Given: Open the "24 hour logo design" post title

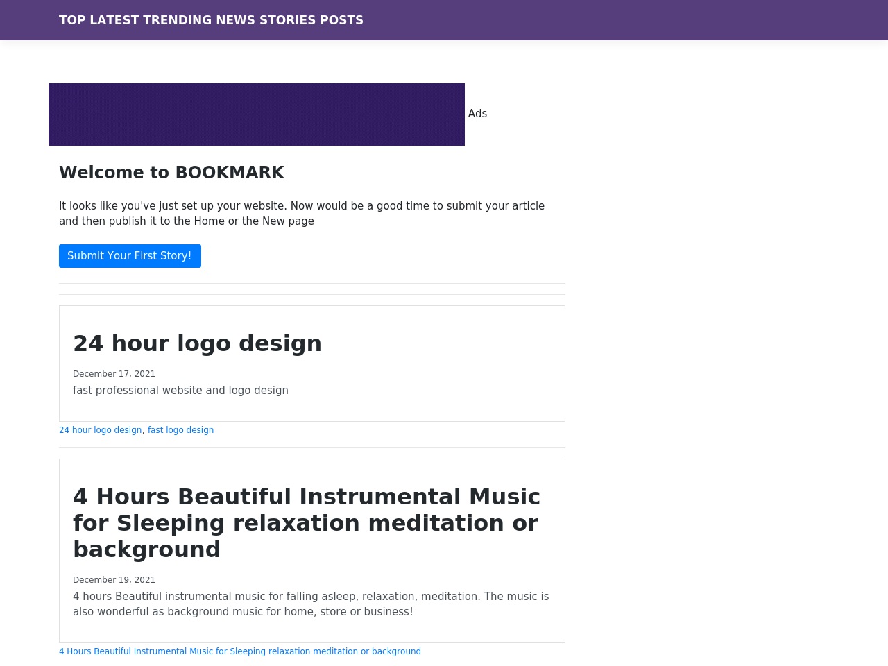Looking at the screenshot, I should click(197, 343).
